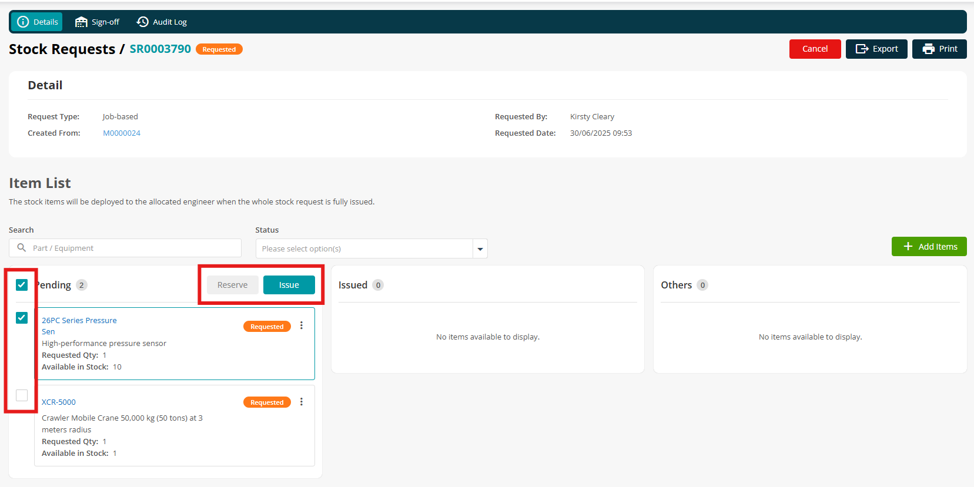Click the Others count badge

point(702,285)
